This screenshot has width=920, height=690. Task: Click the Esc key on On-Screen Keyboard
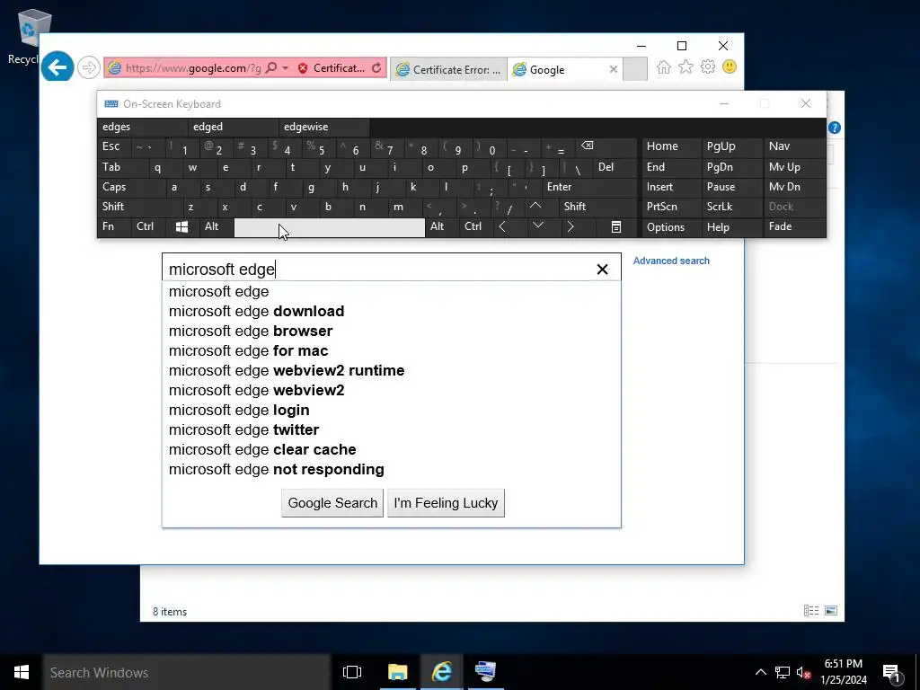tap(114, 146)
